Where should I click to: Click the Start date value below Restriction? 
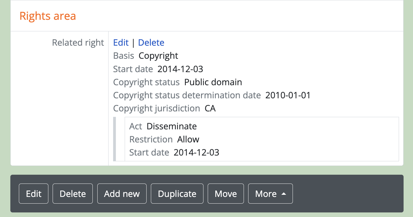click(196, 152)
